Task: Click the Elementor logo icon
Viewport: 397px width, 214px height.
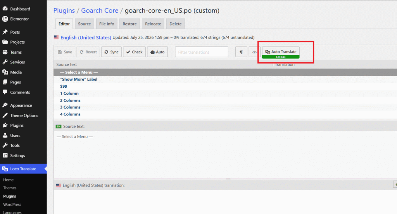Action: point(5,19)
